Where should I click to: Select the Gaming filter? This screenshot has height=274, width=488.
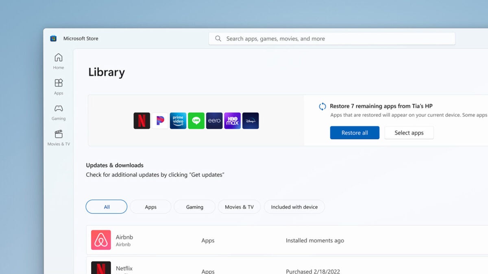[194, 207]
